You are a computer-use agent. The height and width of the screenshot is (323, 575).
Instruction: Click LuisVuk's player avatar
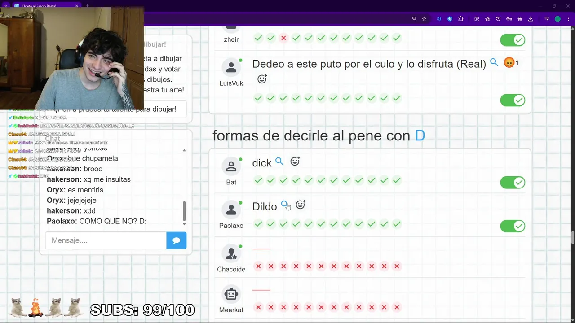point(231,67)
